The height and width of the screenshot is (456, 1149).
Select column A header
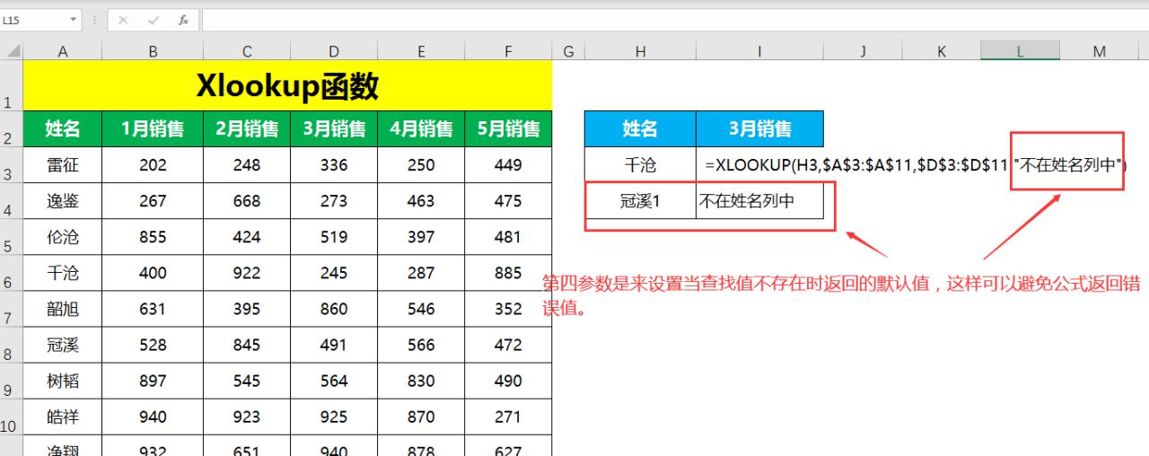[63, 52]
